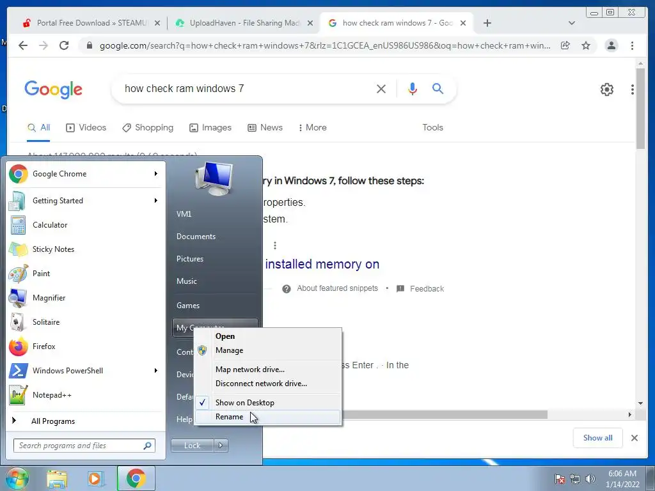Click the Feedback link
The height and width of the screenshot is (491, 655).
point(427,289)
